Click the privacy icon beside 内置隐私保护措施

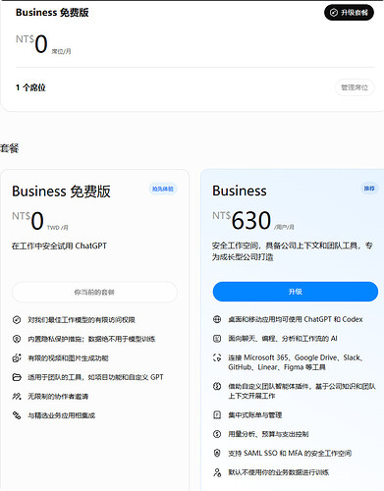tap(17, 339)
